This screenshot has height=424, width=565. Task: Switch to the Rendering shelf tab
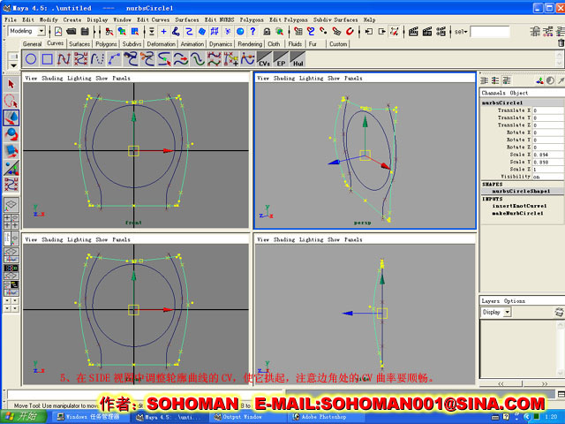(x=250, y=44)
